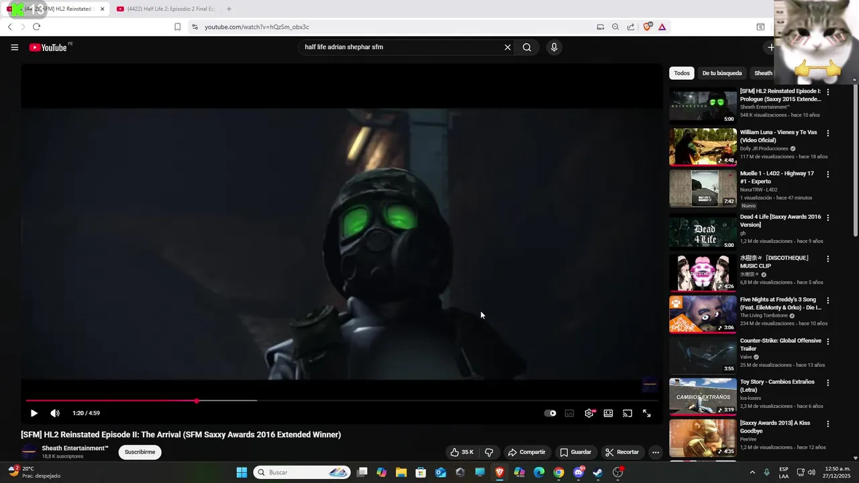Image resolution: width=859 pixels, height=483 pixels.
Task: Open HL2 Reinstated Episode I thumbnail
Action: [x=703, y=105]
